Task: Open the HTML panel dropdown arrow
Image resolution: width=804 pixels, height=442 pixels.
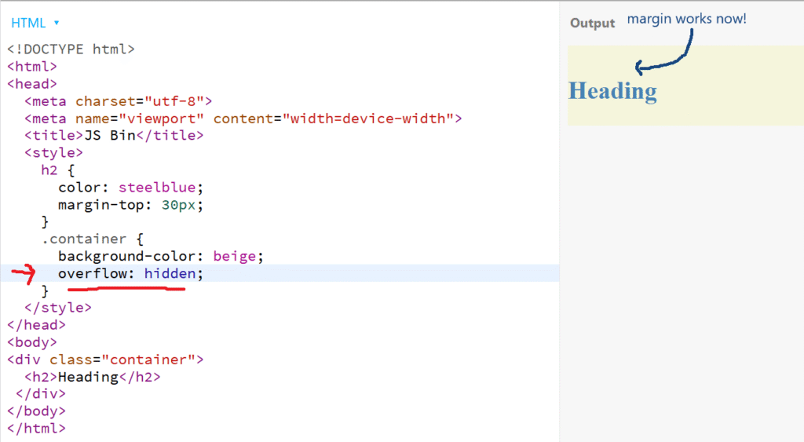Action: point(57,23)
